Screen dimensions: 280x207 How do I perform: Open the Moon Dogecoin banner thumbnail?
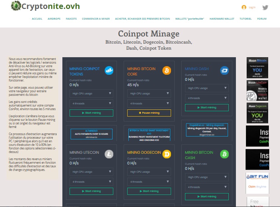257,113
